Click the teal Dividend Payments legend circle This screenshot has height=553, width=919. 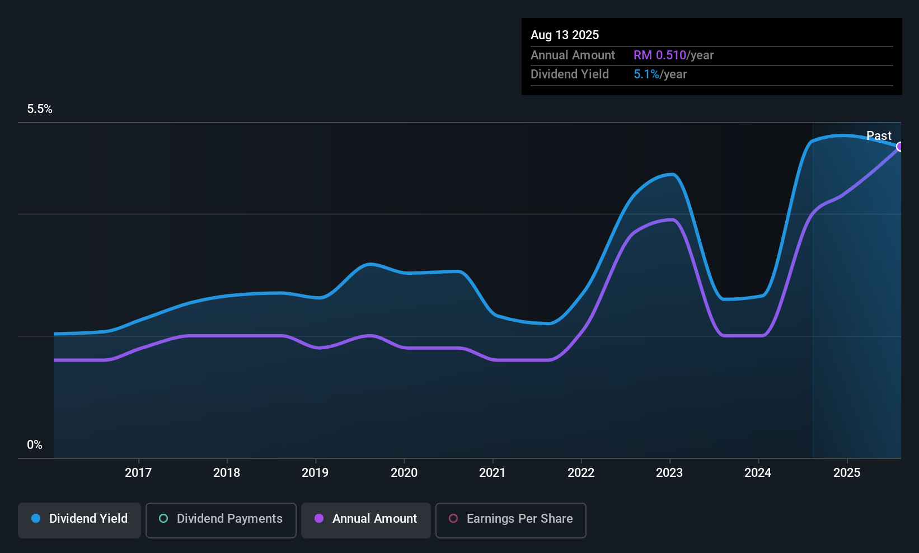pos(163,518)
